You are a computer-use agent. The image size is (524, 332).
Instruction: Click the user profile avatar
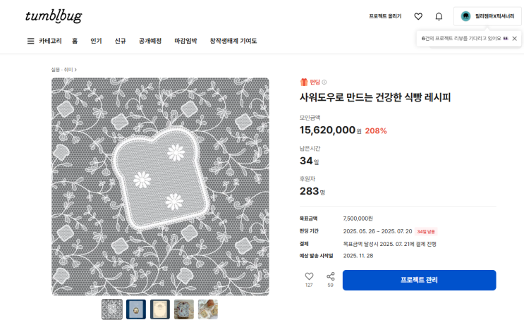click(x=467, y=16)
